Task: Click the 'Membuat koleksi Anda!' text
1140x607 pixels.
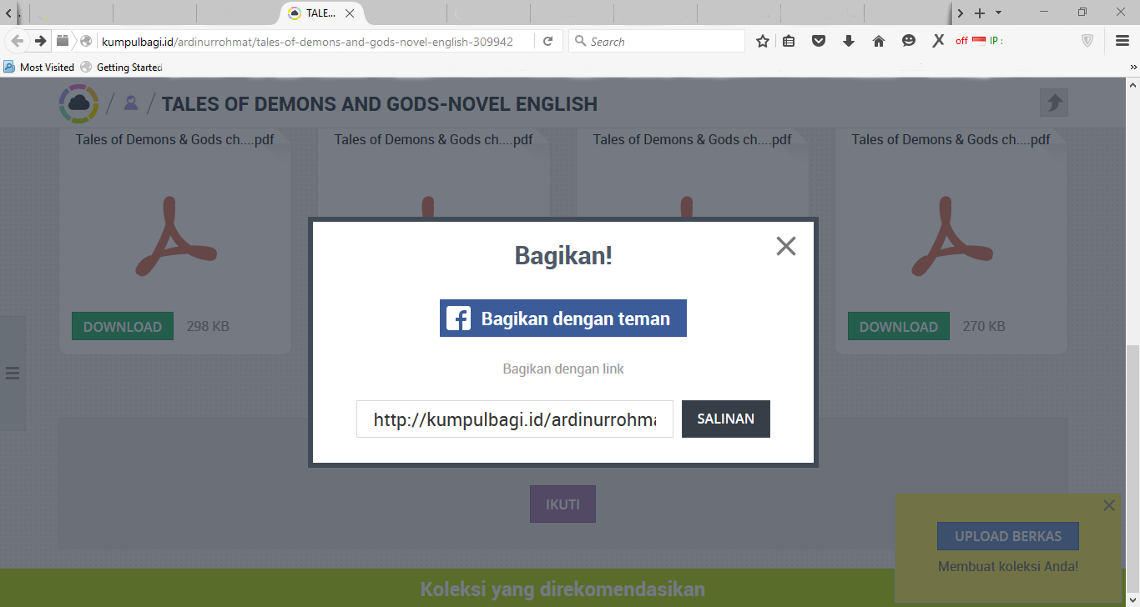Action: (x=1008, y=566)
